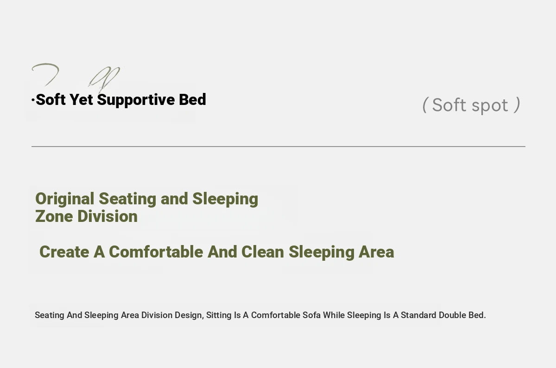Click the word 'Original' in the green heading
556x368 pixels.
(x=65, y=199)
